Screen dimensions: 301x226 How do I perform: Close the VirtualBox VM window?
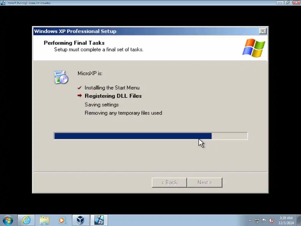(296, 3)
